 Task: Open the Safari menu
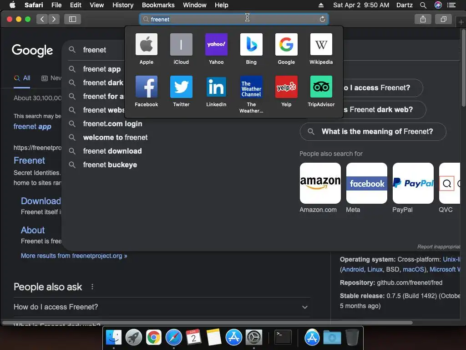pyautogui.click(x=34, y=5)
